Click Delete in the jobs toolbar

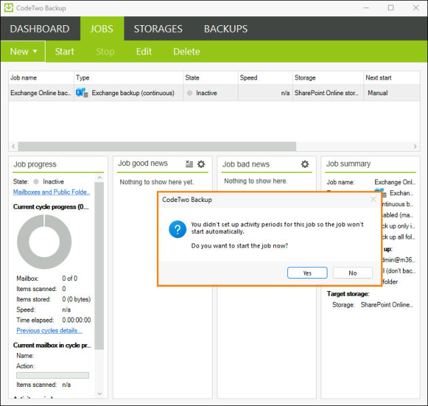click(x=186, y=52)
